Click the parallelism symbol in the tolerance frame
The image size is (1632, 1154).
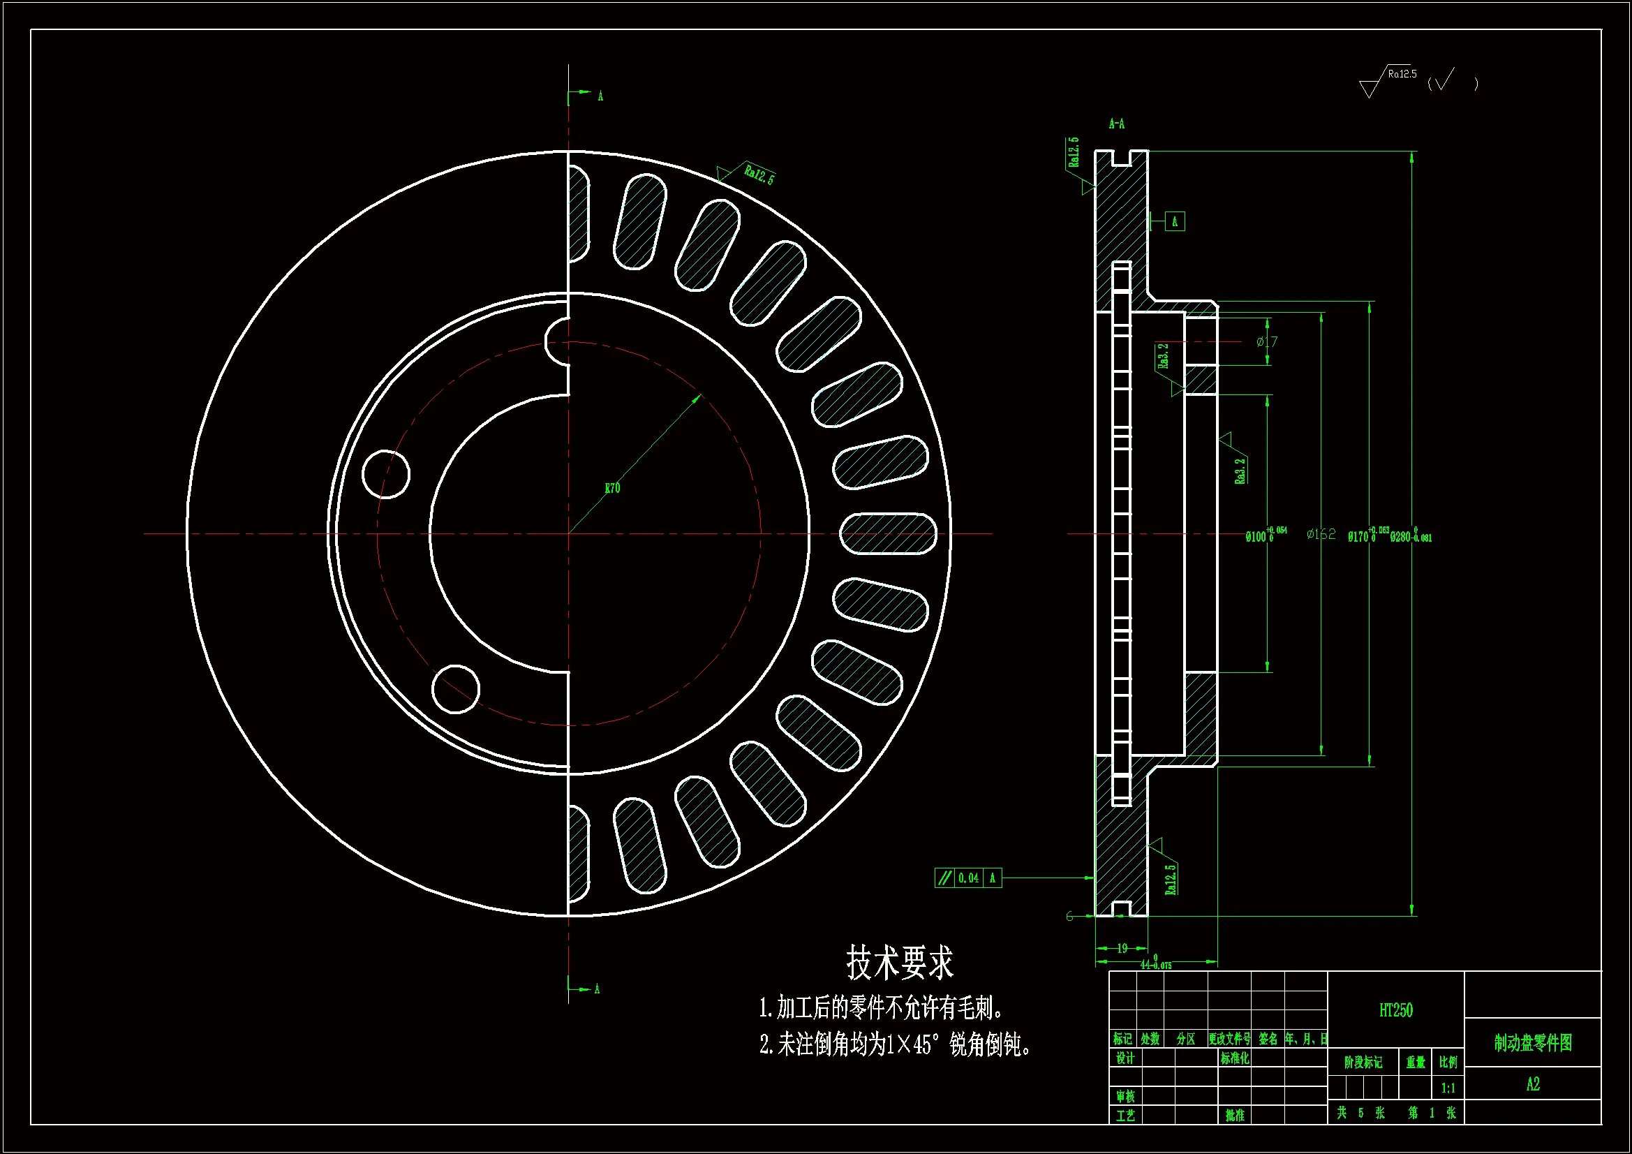coord(944,878)
